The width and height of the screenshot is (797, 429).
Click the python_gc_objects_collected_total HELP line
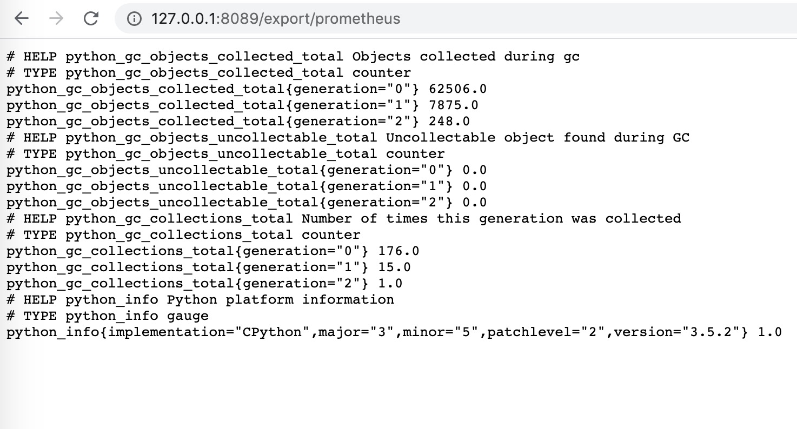click(x=293, y=57)
